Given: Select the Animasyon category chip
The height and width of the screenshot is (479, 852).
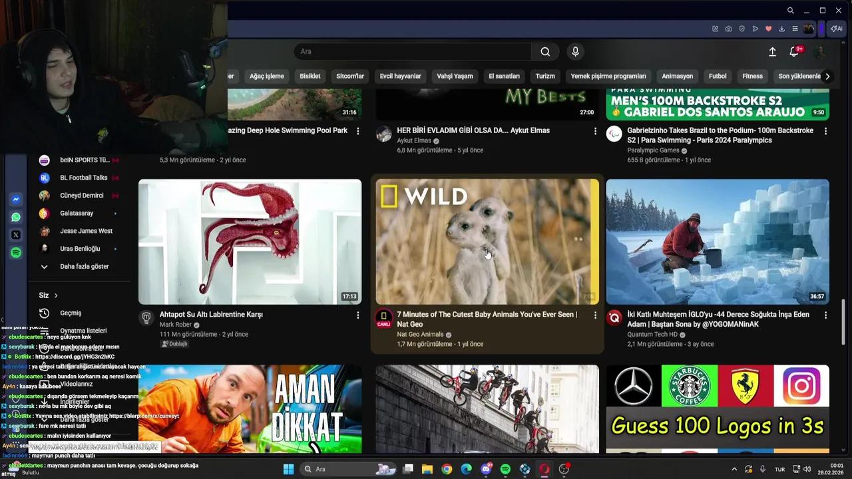Looking at the screenshot, I should [677, 76].
